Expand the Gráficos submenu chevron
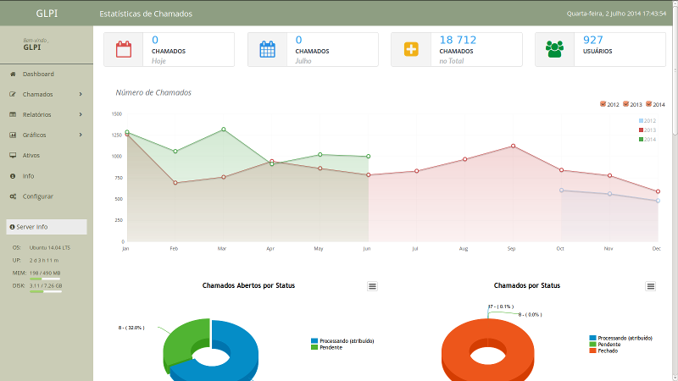Image resolution: width=678 pixels, height=381 pixels. pyautogui.click(x=81, y=135)
